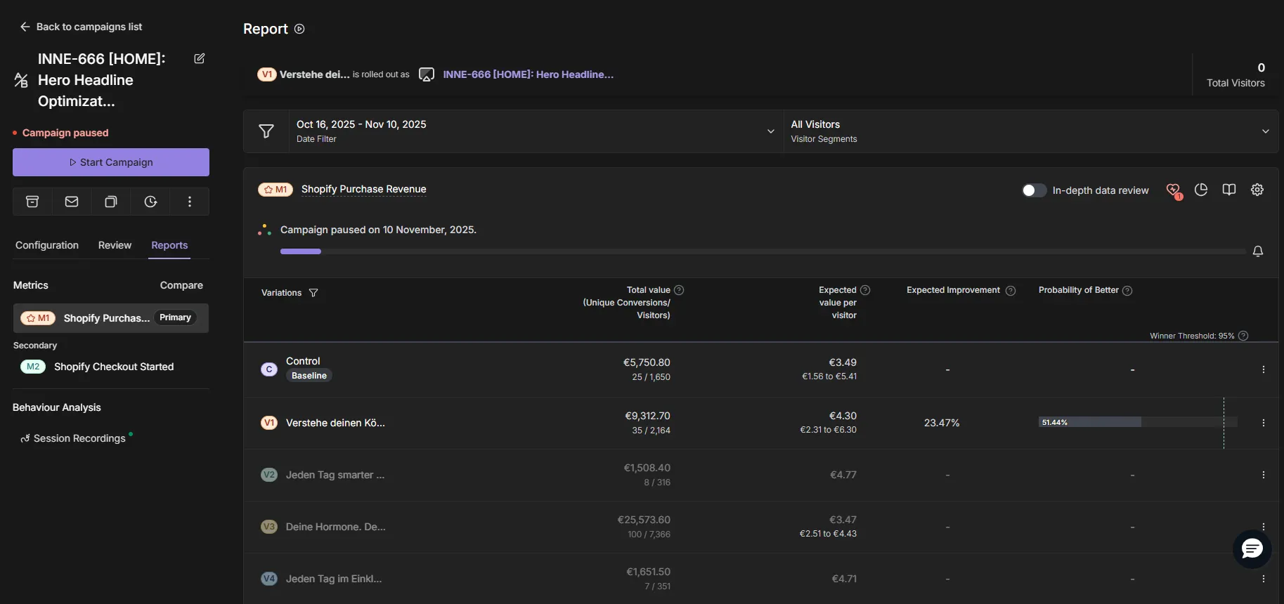Expand the Visitor Segments dropdown

coord(1265,131)
